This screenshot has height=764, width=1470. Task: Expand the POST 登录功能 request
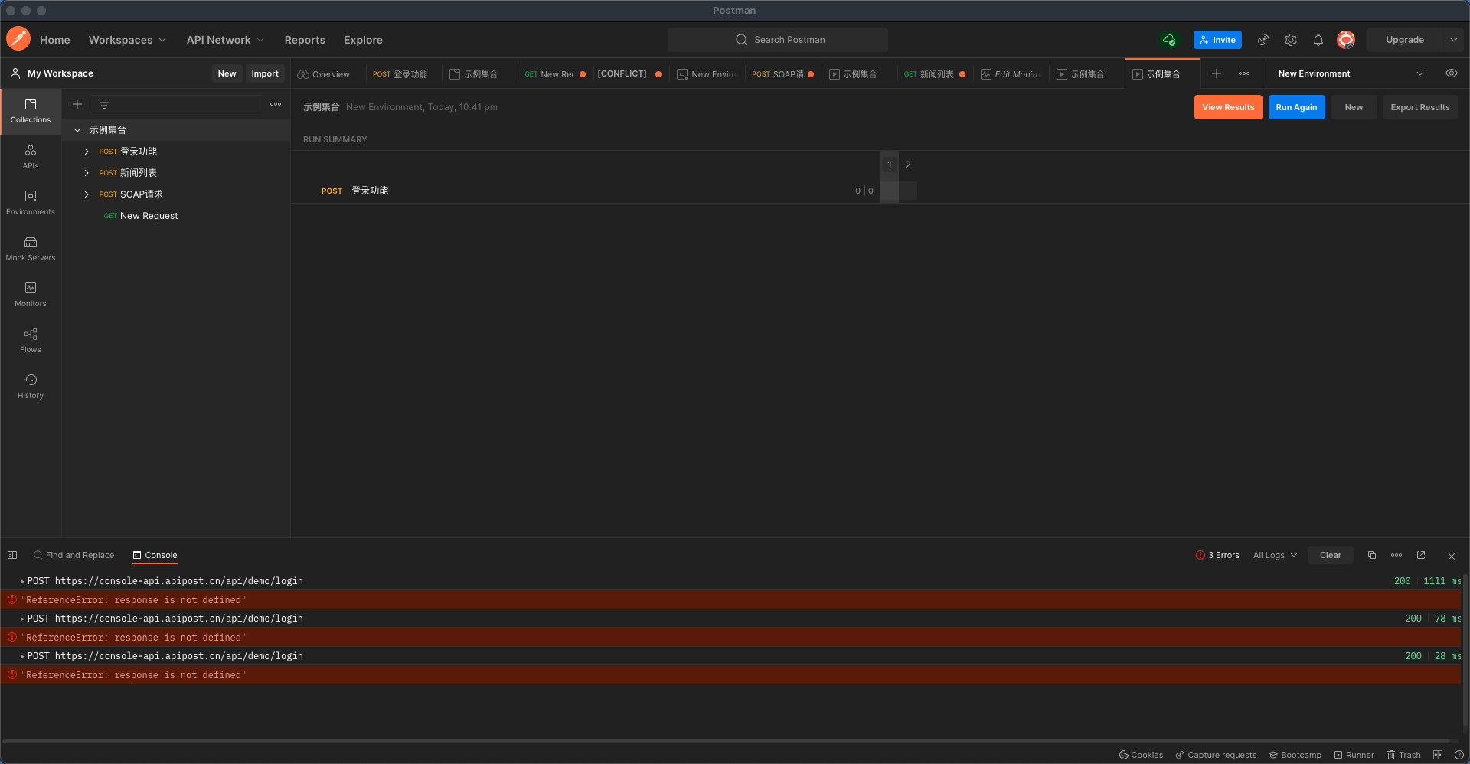pos(87,152)
